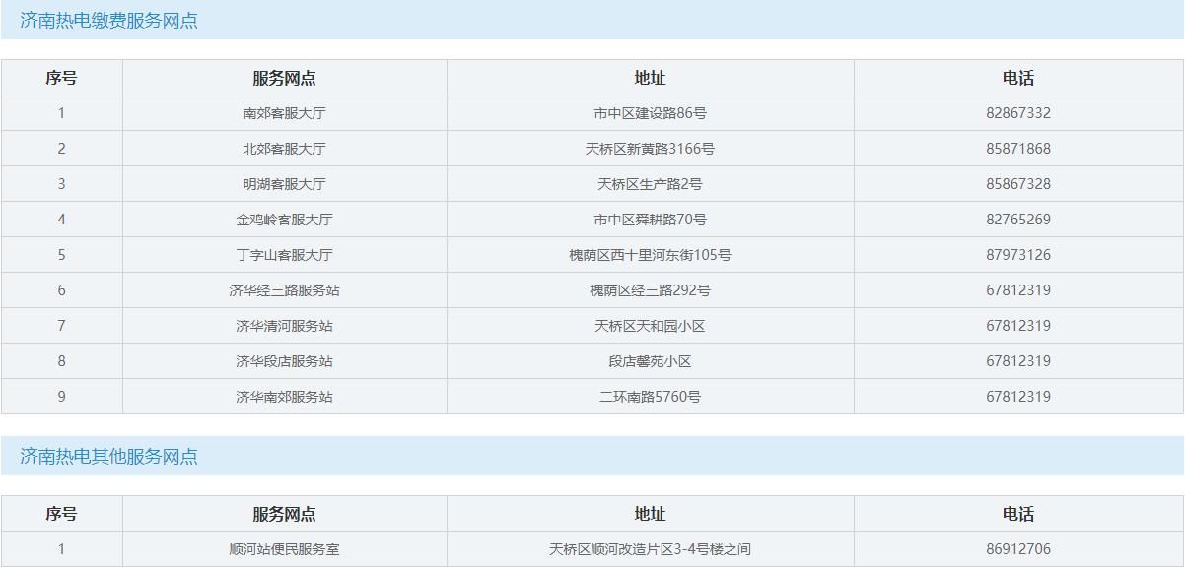Click phone number 82867332

pos(1017,113)
